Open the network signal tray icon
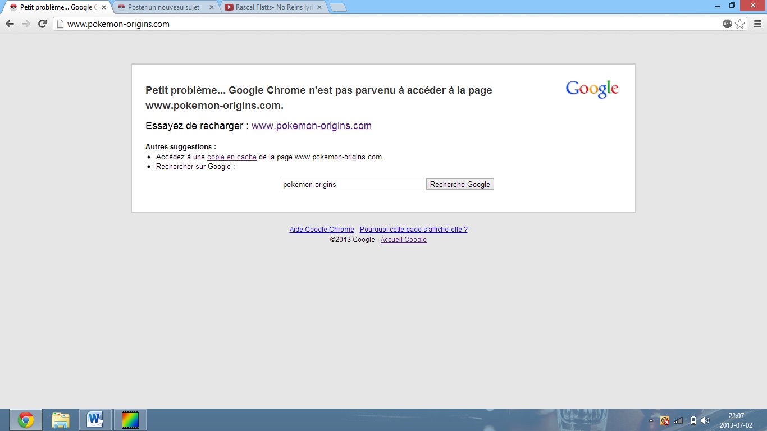 678,420
